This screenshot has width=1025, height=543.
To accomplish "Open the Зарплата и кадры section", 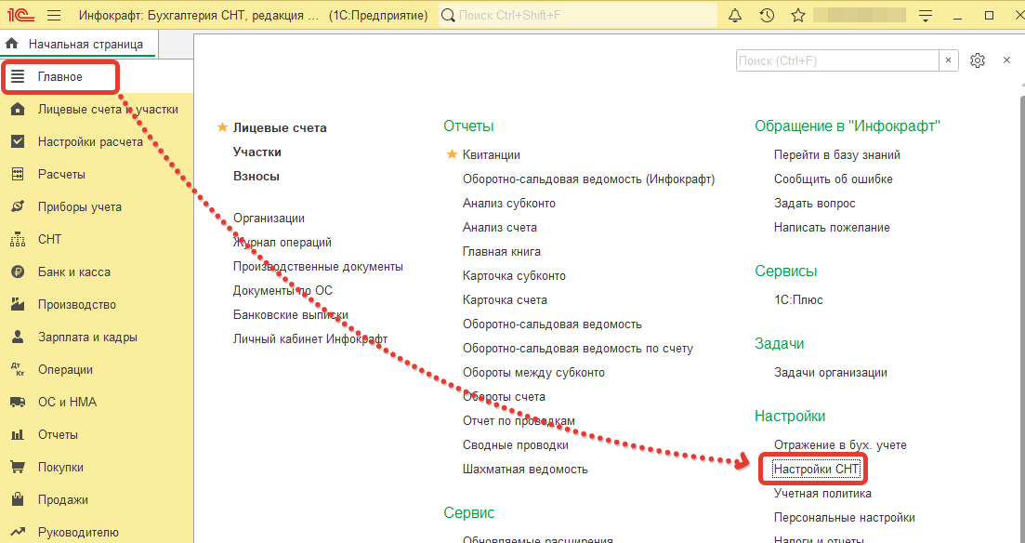I will pyautogui.click(x=87, y=338).
